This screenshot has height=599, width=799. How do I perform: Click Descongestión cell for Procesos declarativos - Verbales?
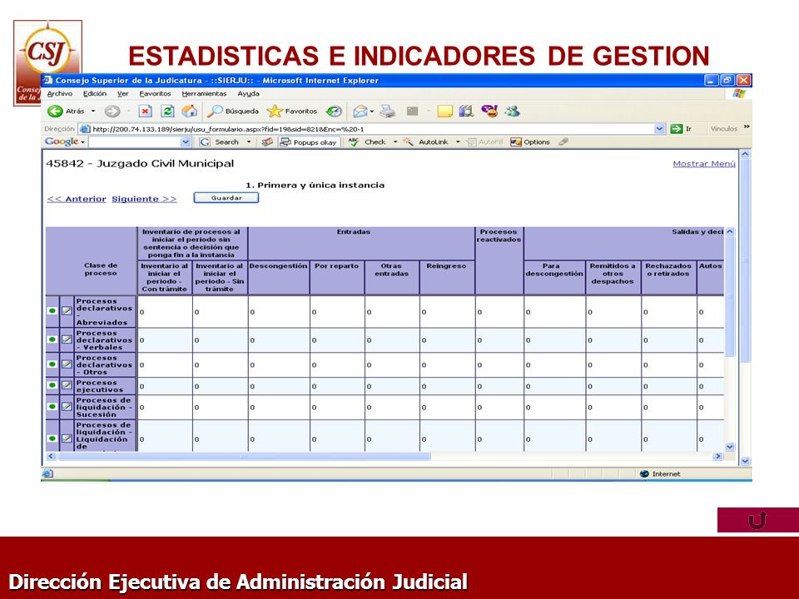(279, 339)
